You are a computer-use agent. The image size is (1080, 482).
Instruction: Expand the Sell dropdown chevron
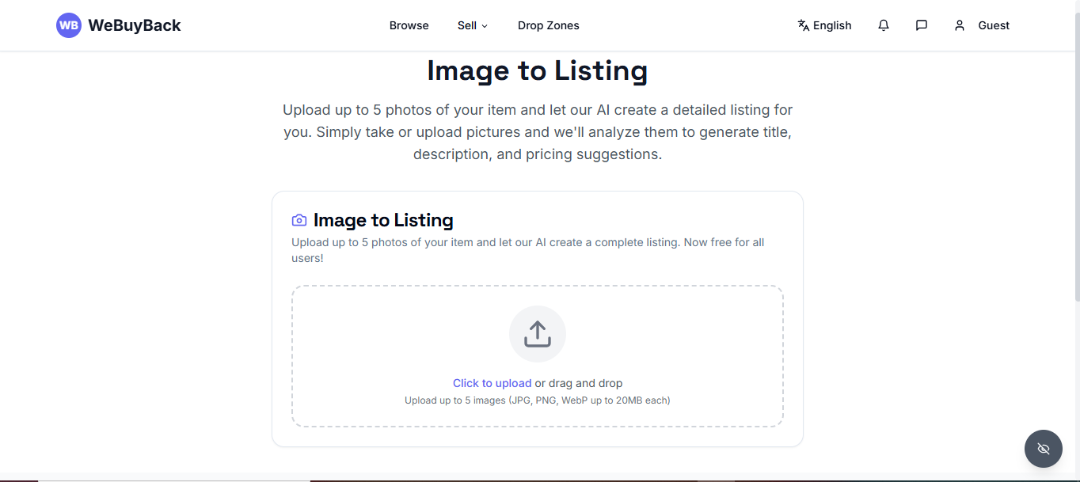point(485,26)
